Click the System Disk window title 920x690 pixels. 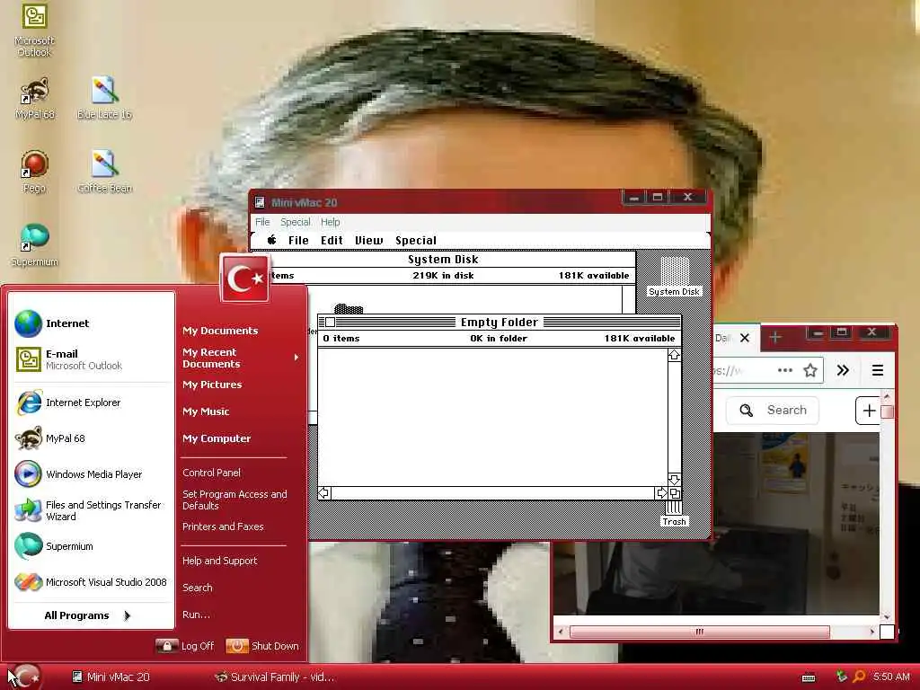click(443, 260)
